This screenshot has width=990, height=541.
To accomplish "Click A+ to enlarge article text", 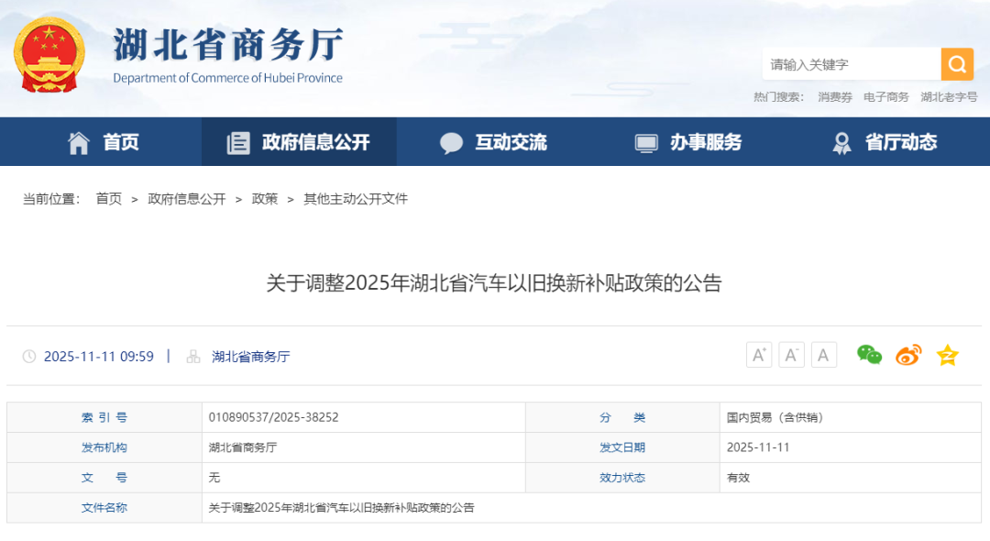I will coord(758,355).
